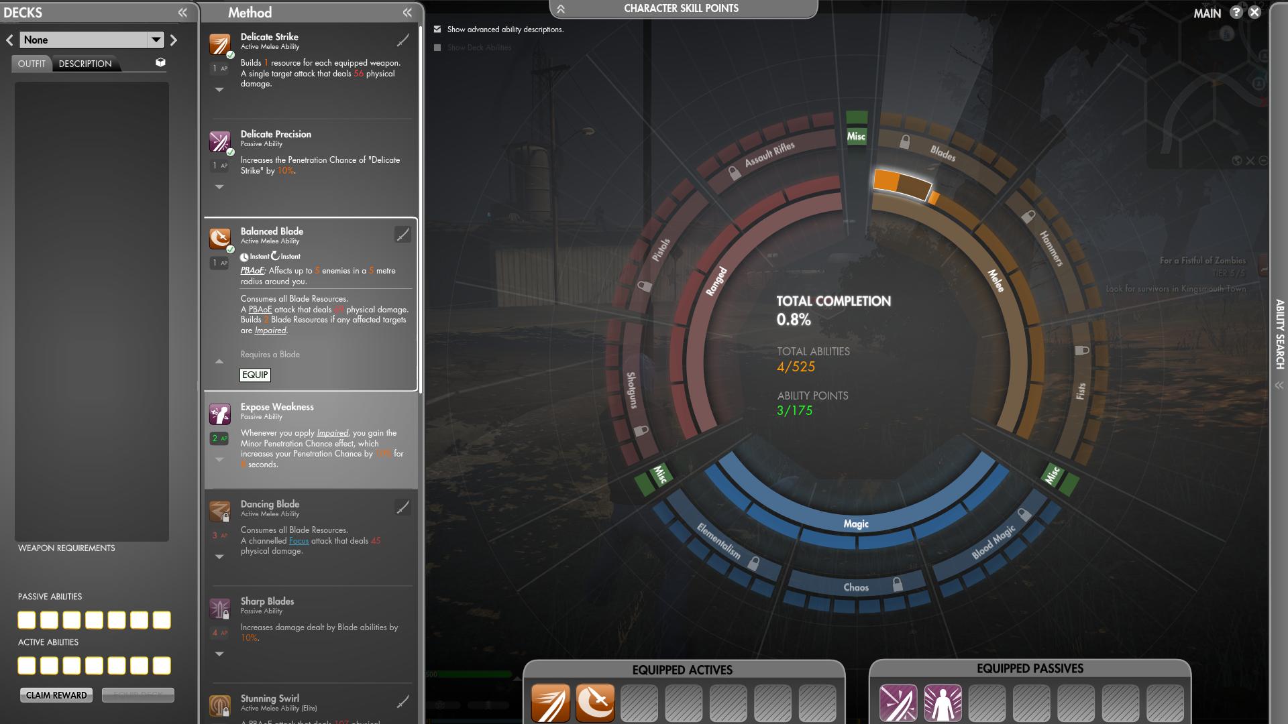Click the blade weapon icon beside Balanced Blade
Viewport: 1288px width, 724px height.
coord(402,235)
